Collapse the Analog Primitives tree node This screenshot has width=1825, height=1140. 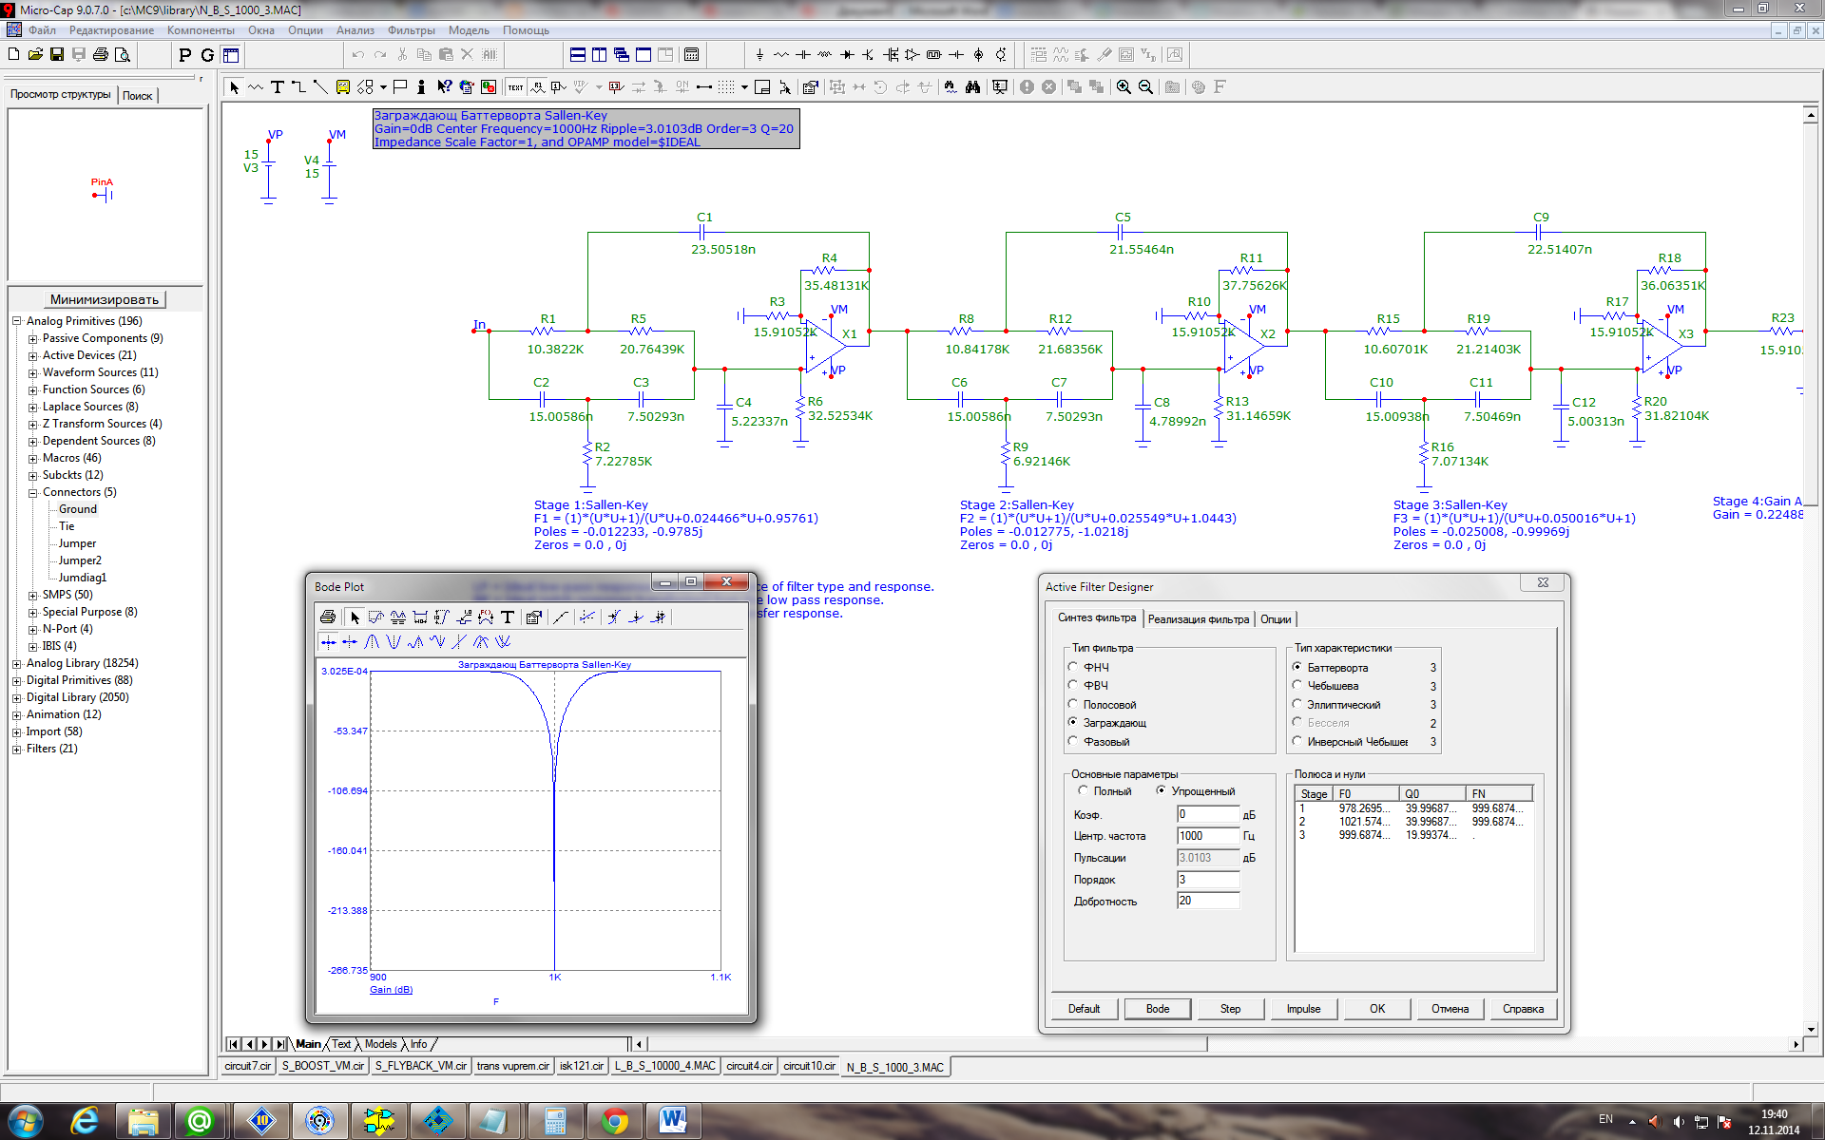pos(16,321)
